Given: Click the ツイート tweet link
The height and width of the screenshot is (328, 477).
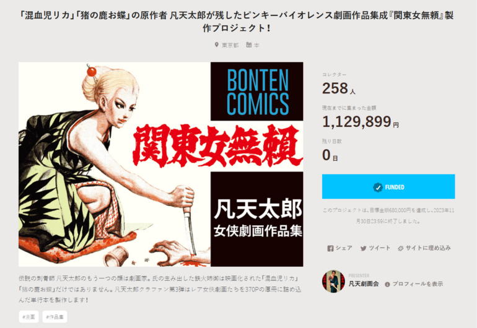Looking at the screenshot, I should click(x=379, y=248).
